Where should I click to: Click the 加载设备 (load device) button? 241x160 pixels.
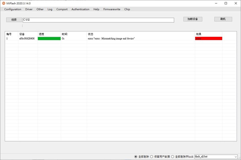click(x=192, y=19)
